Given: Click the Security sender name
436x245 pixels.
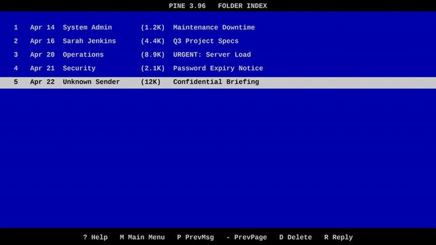Looking at the screenshot, I should tap(79, 69).
